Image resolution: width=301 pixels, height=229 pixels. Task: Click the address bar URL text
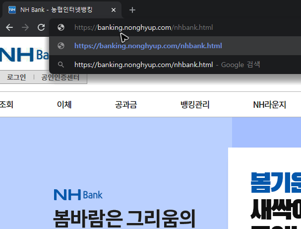pyautogui.click(x=144, y=27)
